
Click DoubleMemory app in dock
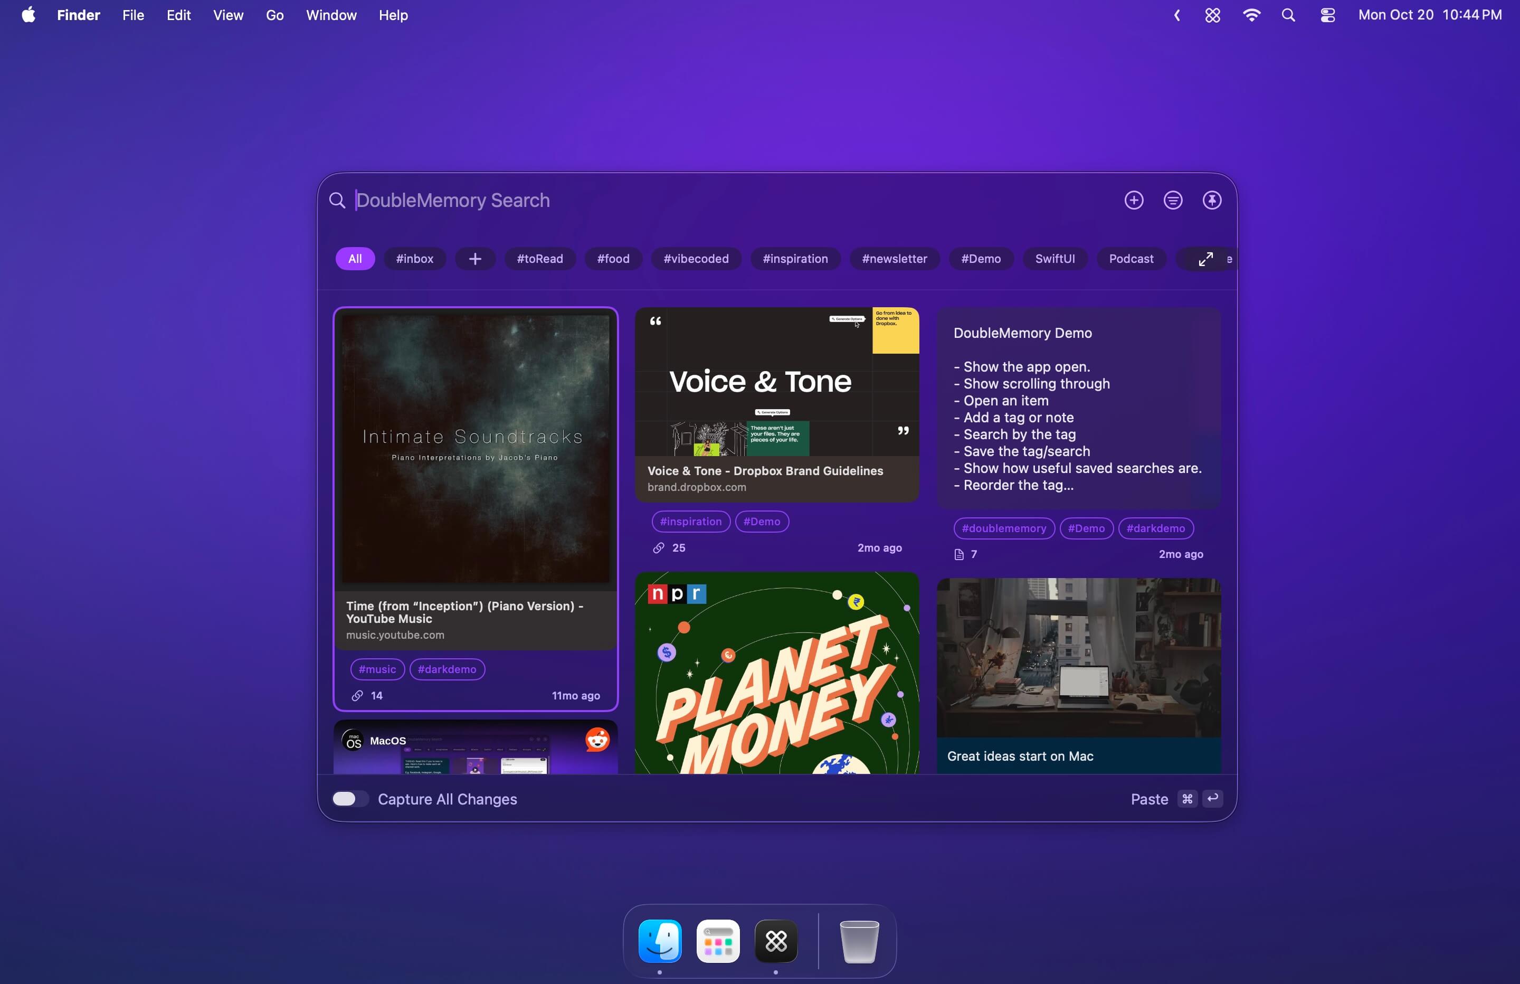click(x=776, y=941)
